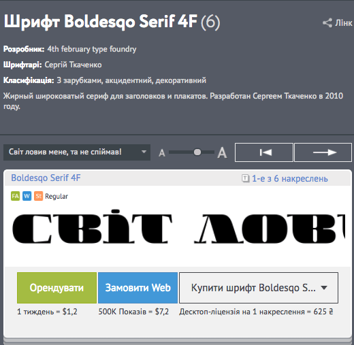Click designer name 'Сергій Ткаченко'
Viewport: 354px width, 345px height.
[x=73, y=65]
